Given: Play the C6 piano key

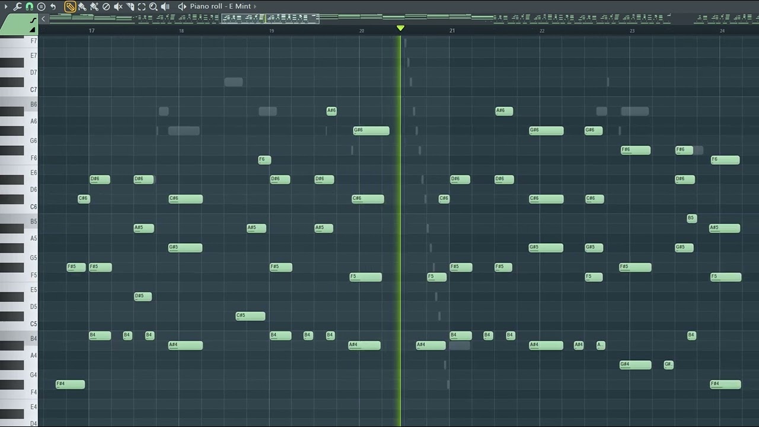Looking at the screenshot, I should [19, 206].
